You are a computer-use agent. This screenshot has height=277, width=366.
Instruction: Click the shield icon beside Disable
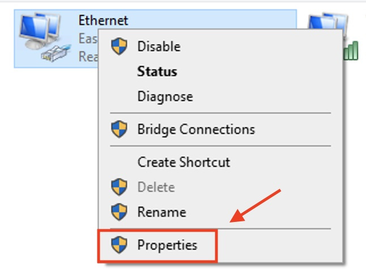click(x=119, y=47)
